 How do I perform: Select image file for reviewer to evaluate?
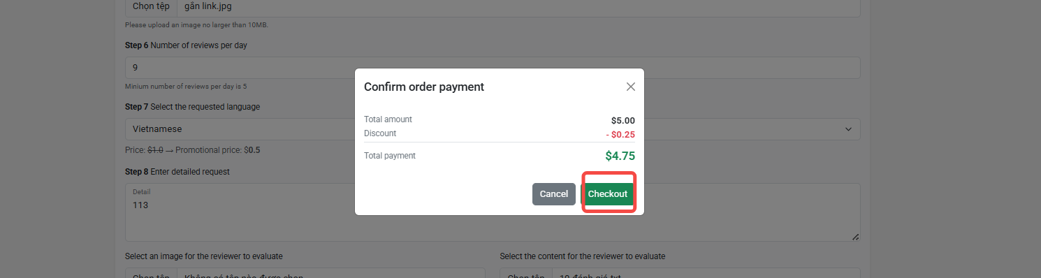(150, 274)
